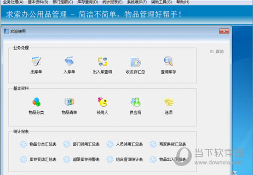Click the 领用人 label
Image resolution: width=253 pixels, height=175 pixels.
103,112
